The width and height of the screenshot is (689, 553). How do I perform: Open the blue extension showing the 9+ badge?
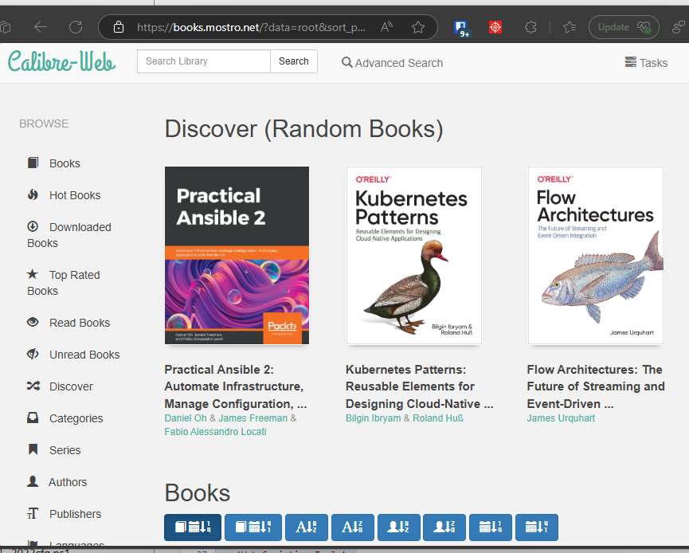tap(461, 28)
